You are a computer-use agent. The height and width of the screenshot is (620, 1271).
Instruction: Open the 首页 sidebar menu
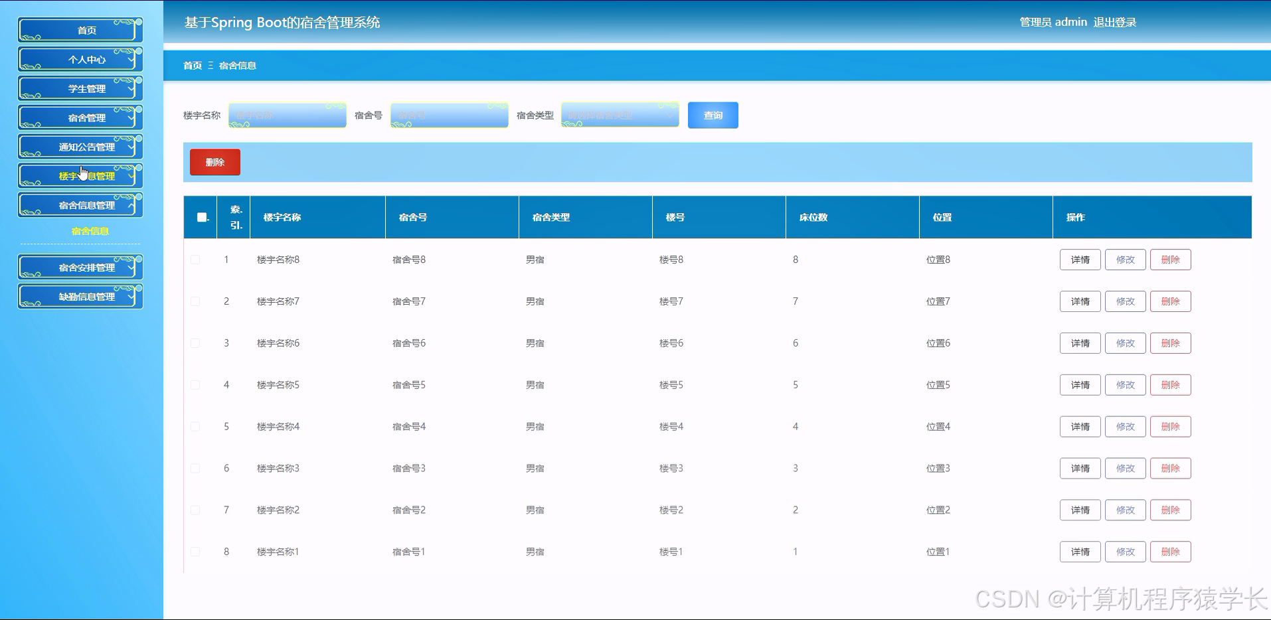(x=80, y=30)
